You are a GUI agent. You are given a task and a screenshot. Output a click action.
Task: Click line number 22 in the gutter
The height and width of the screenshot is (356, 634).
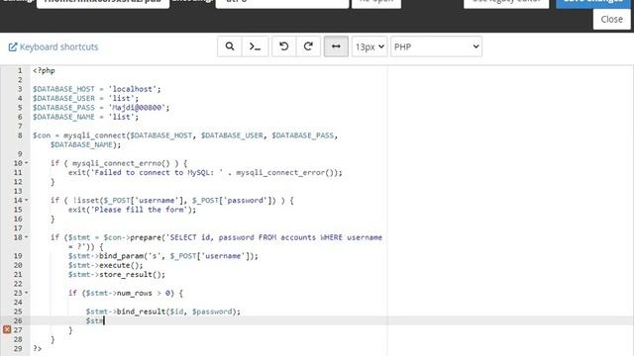tap(18, 284)
